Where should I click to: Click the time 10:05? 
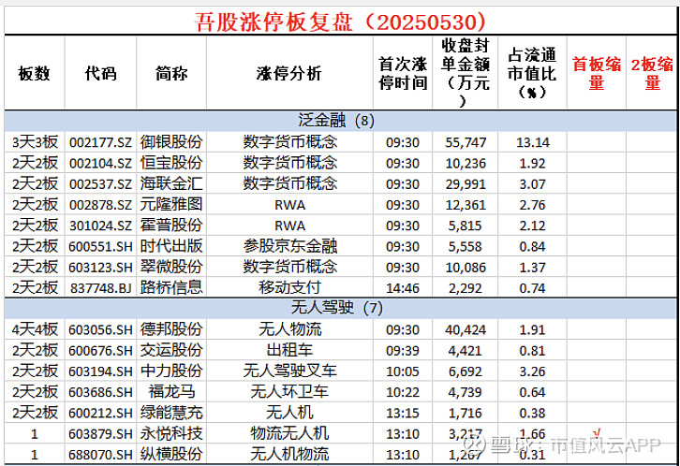click(x=403, y=371)
